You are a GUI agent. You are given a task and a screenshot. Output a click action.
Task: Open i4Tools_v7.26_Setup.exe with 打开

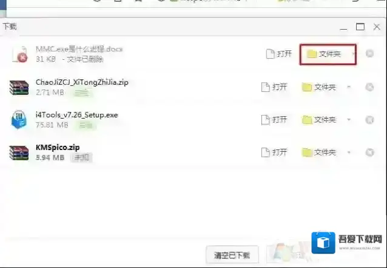(274, 120)
